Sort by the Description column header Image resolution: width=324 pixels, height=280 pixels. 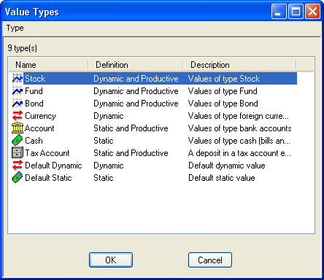click(239, 65)
